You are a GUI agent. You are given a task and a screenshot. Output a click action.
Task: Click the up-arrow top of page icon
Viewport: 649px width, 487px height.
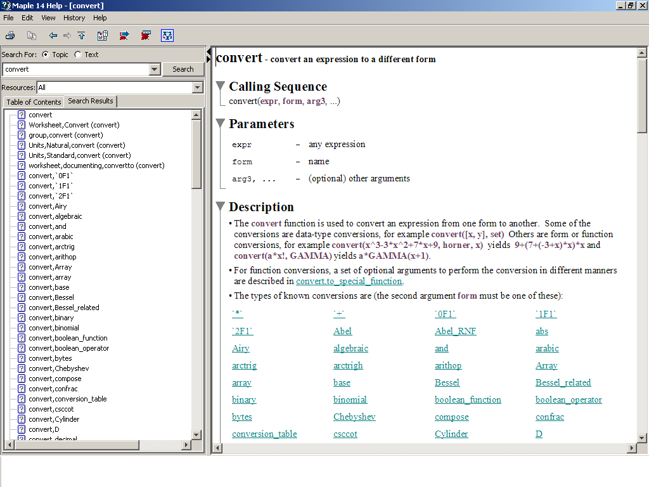[82, 36]
